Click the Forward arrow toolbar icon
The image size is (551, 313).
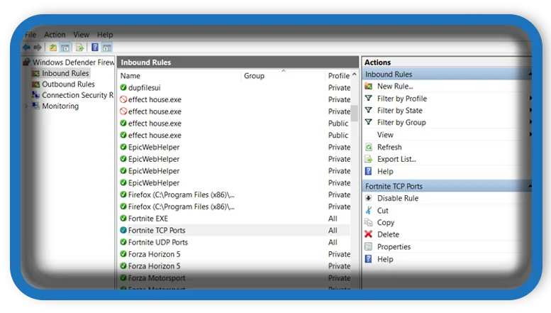click(38, 47)
